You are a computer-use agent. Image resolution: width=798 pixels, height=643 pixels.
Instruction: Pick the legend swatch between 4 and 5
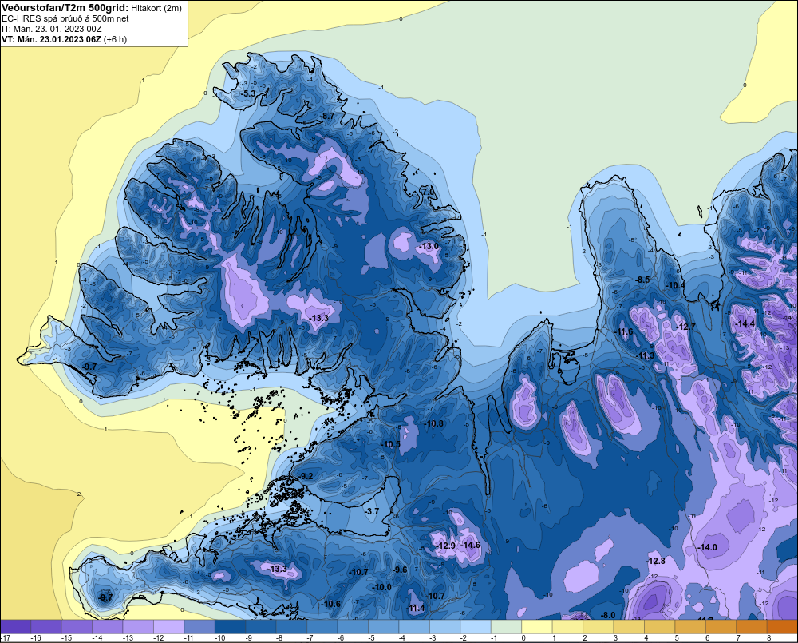[660, 627]
